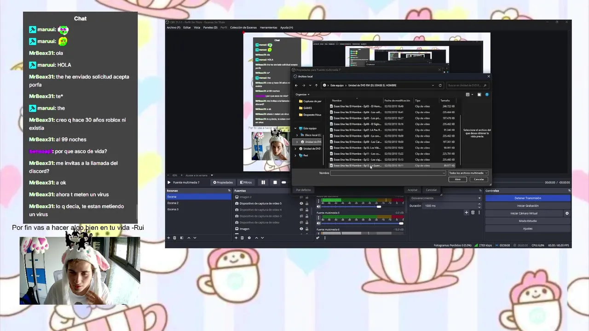This screenshot has width=589, height=331.
Task: Click Modo Estudio button
Action: coord(528,221)
